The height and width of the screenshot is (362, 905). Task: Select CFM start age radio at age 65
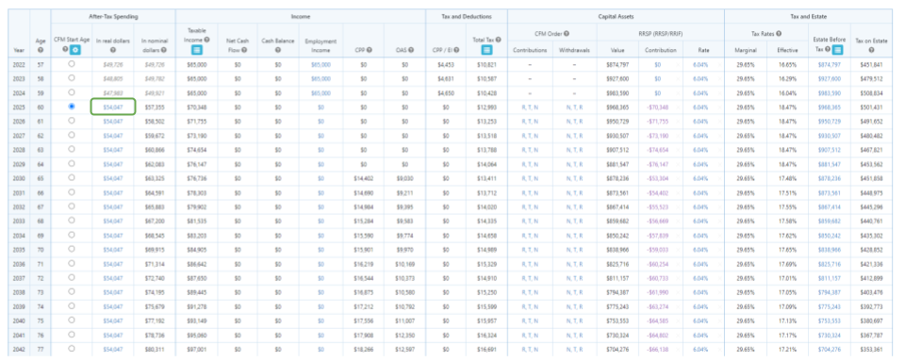(72, 178)
